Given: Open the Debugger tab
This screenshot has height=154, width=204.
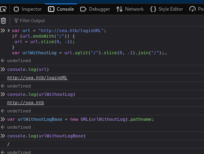Looking at the screenshot, I should point(95,9).
